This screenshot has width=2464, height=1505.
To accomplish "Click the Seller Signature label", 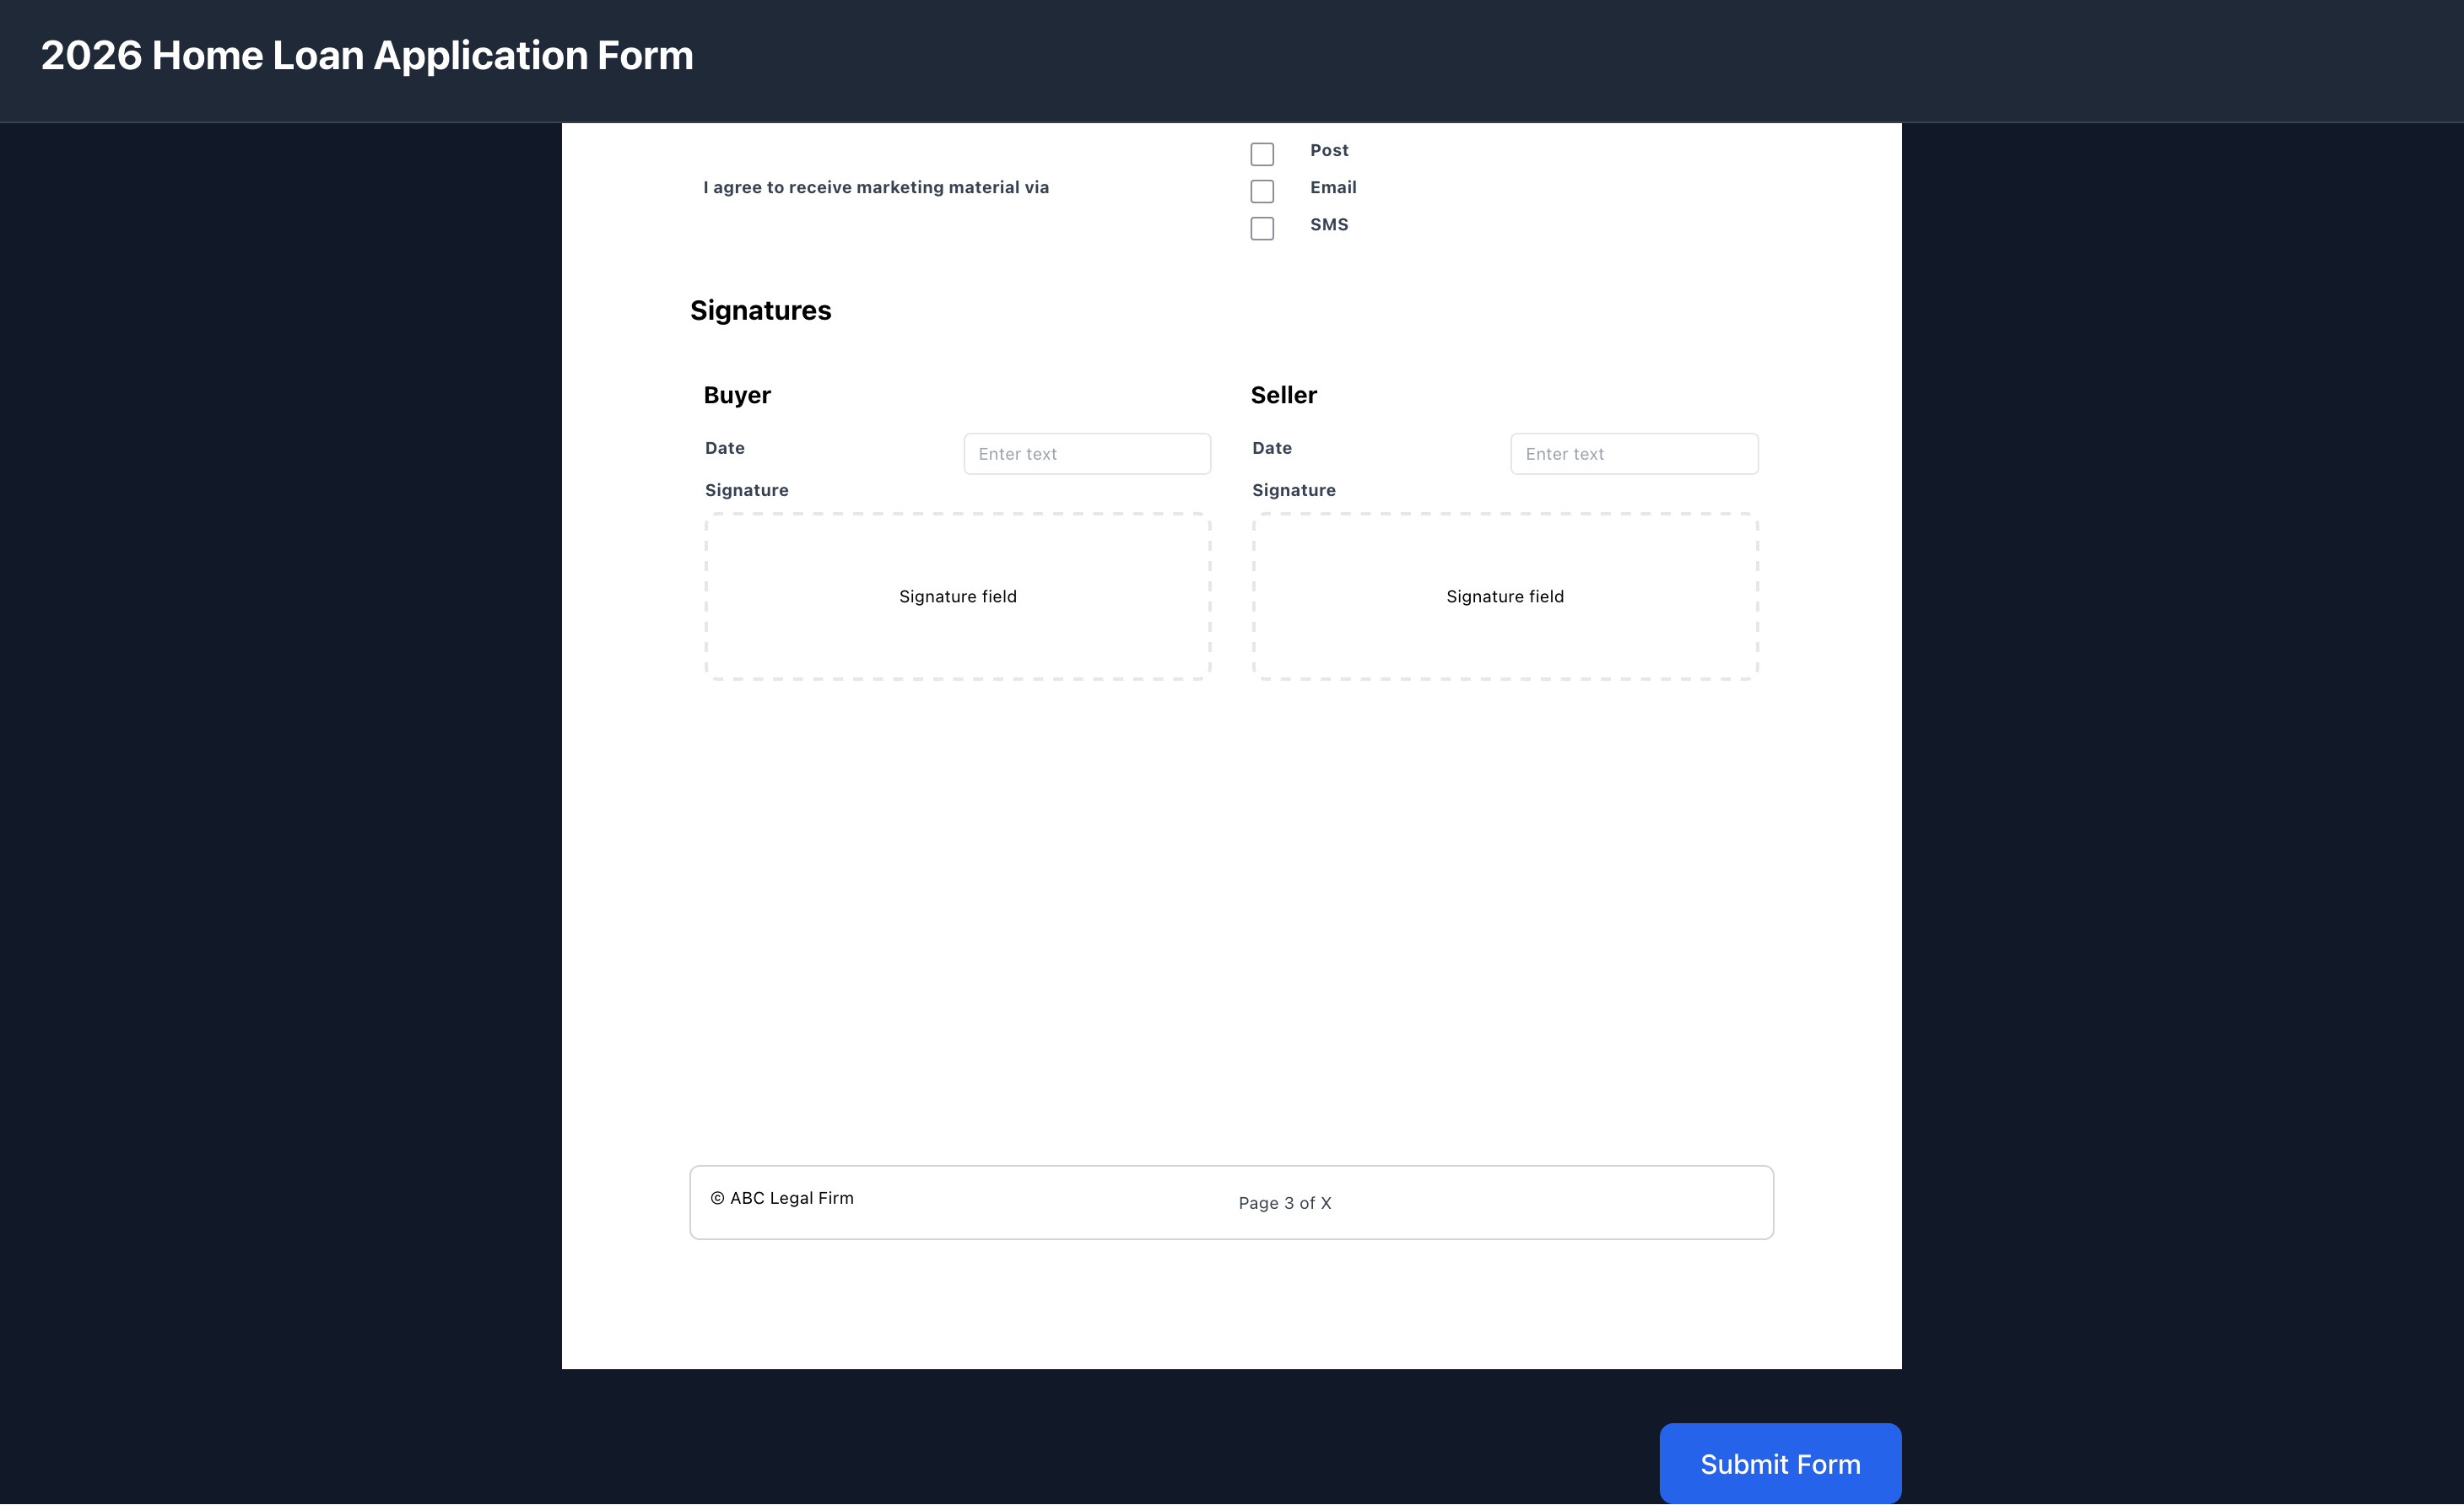I will tap(1293, 490).
